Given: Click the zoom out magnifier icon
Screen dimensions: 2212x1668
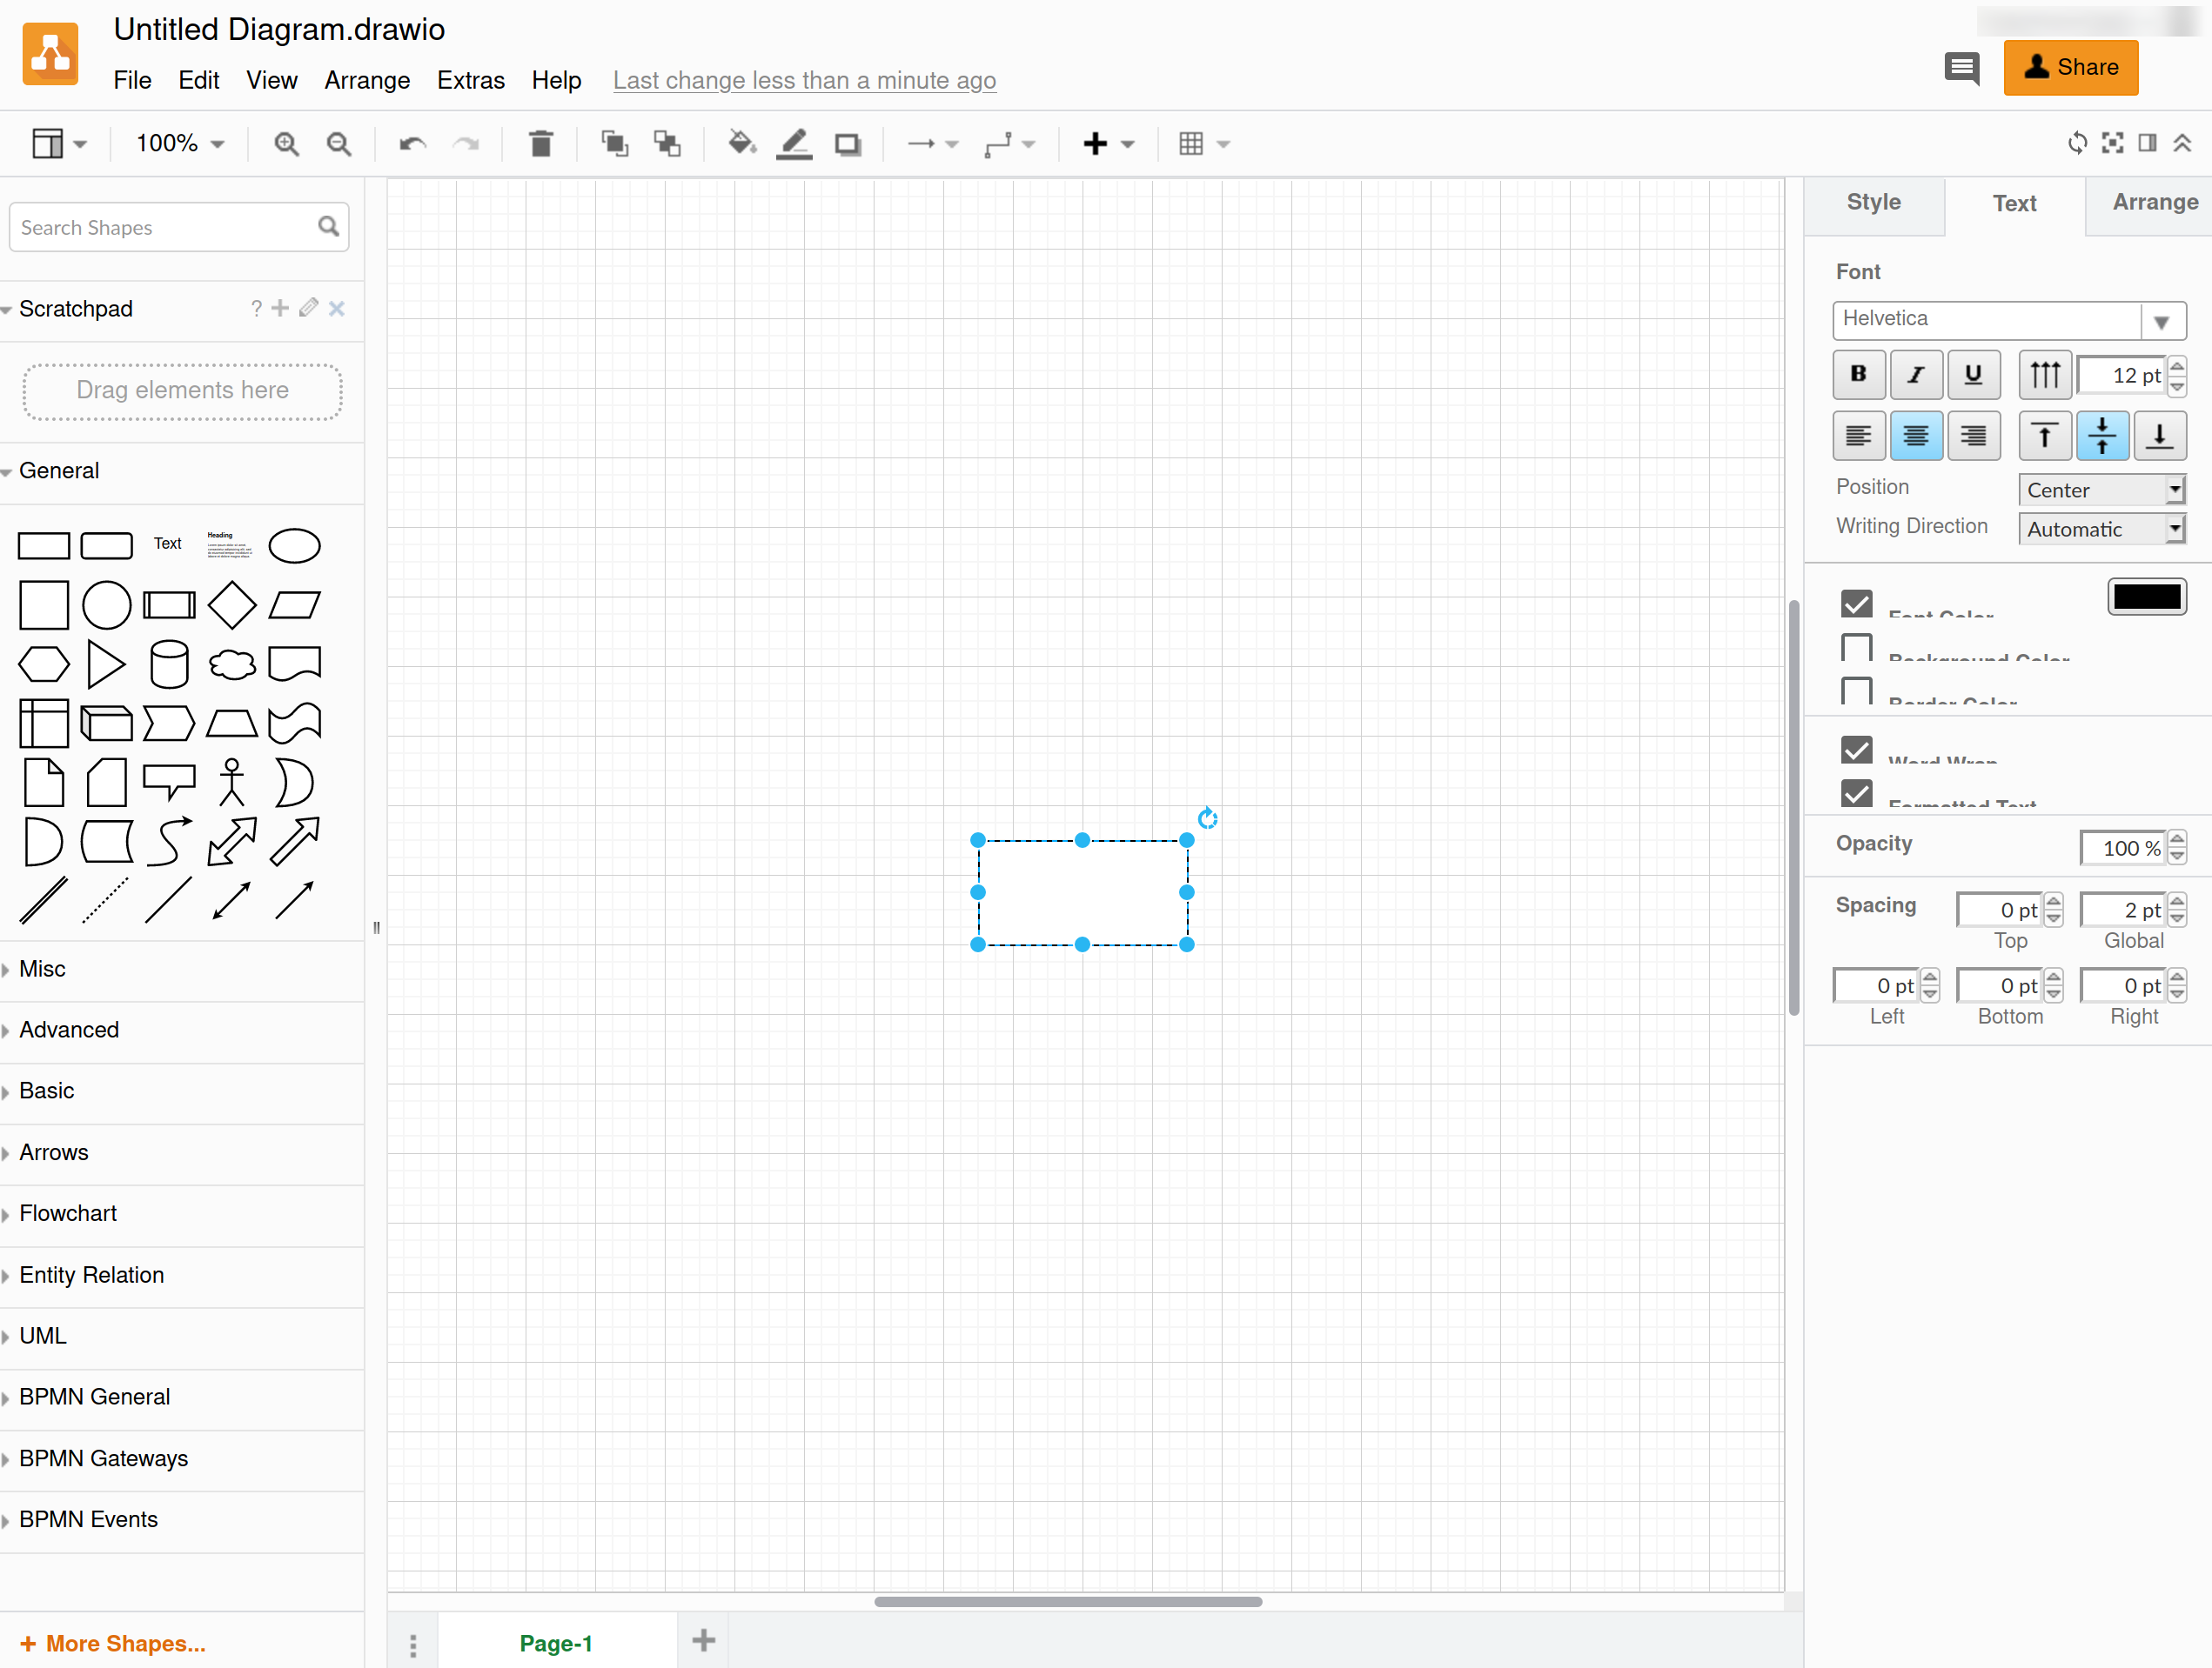Looking at the screenshot, I should [x=339, y=143].
